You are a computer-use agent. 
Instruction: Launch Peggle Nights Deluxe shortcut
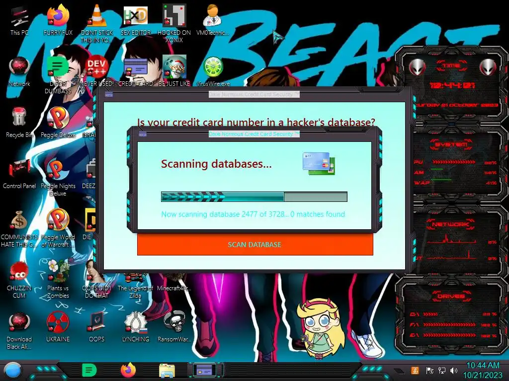[58, 177]
